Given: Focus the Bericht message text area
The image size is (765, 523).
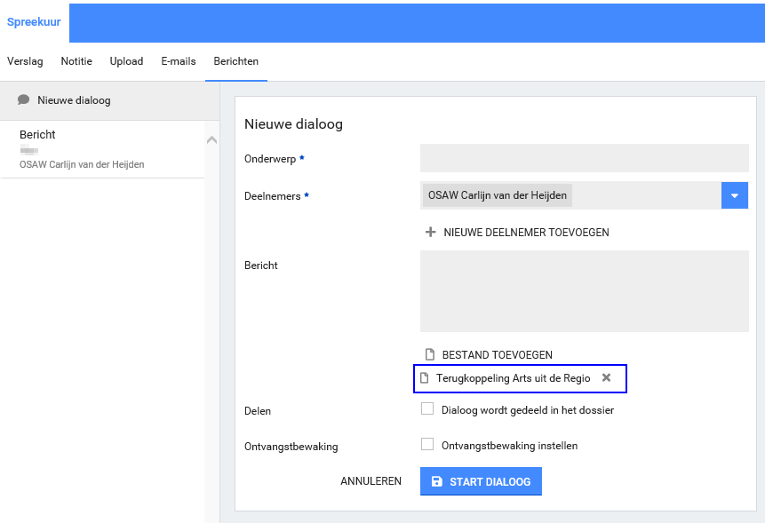Looking at the screenshot, I should [x=584, y=291].
